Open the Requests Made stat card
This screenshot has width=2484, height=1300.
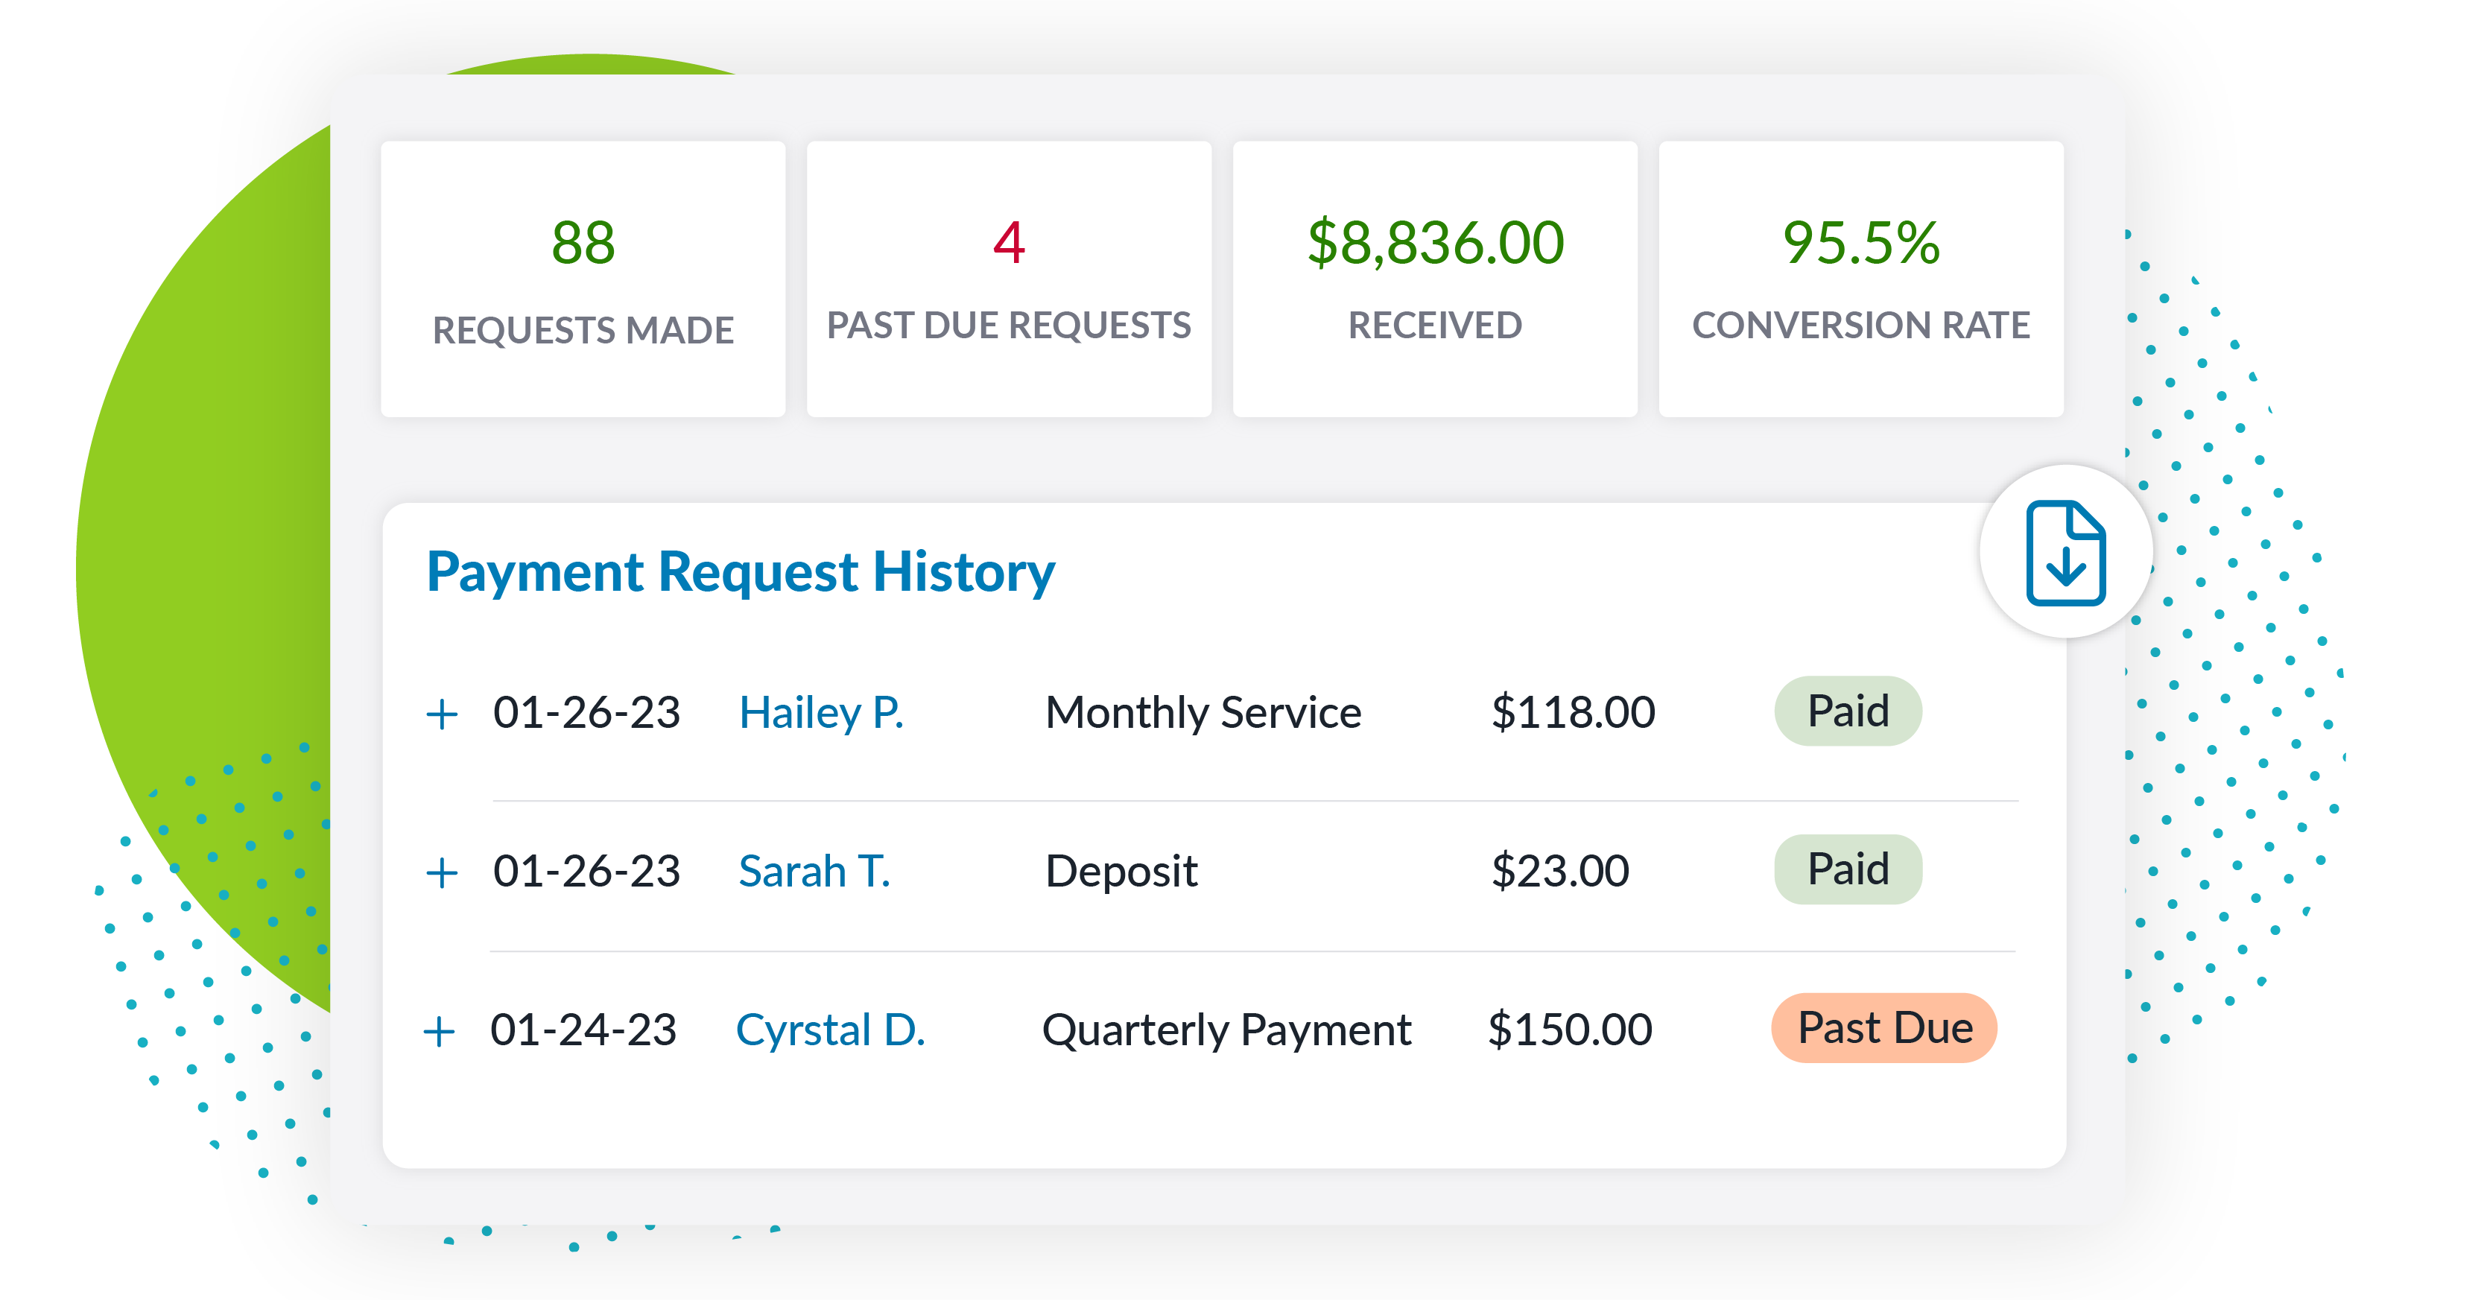coord(583,281)
